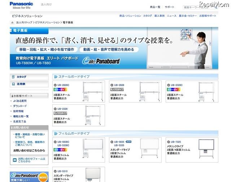The width and height of the screenshot is (231, 182).
Task: Click the NEW badge by UB-5835
Action: pyautogui.click(x=128, y=142)
